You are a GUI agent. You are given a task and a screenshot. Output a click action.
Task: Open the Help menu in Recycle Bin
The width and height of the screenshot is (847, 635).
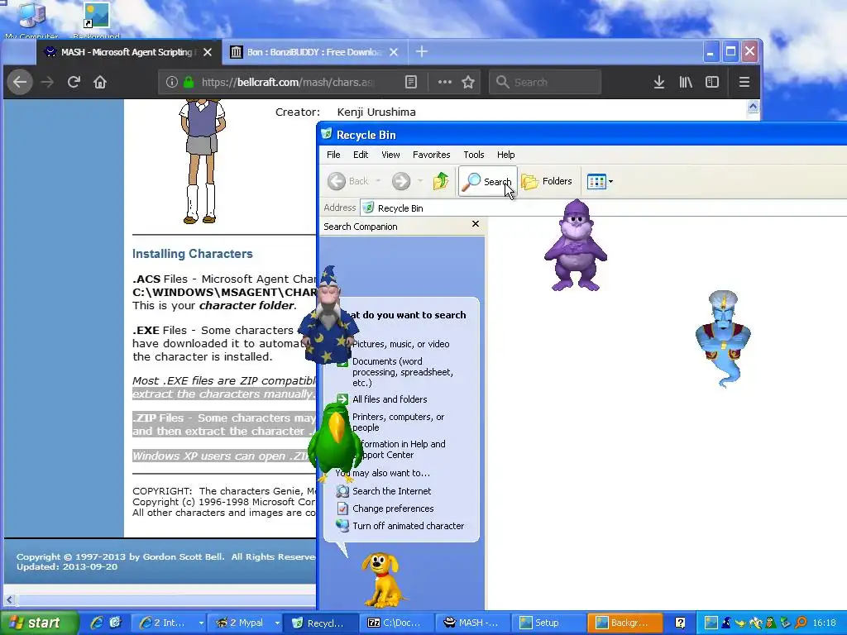click(505, 155)
